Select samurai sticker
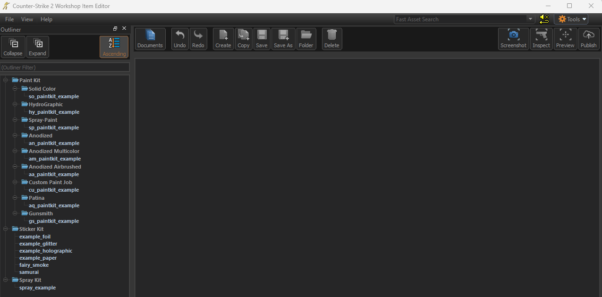The height and width of the screenshot is (297, 602). tap(29, 272)
